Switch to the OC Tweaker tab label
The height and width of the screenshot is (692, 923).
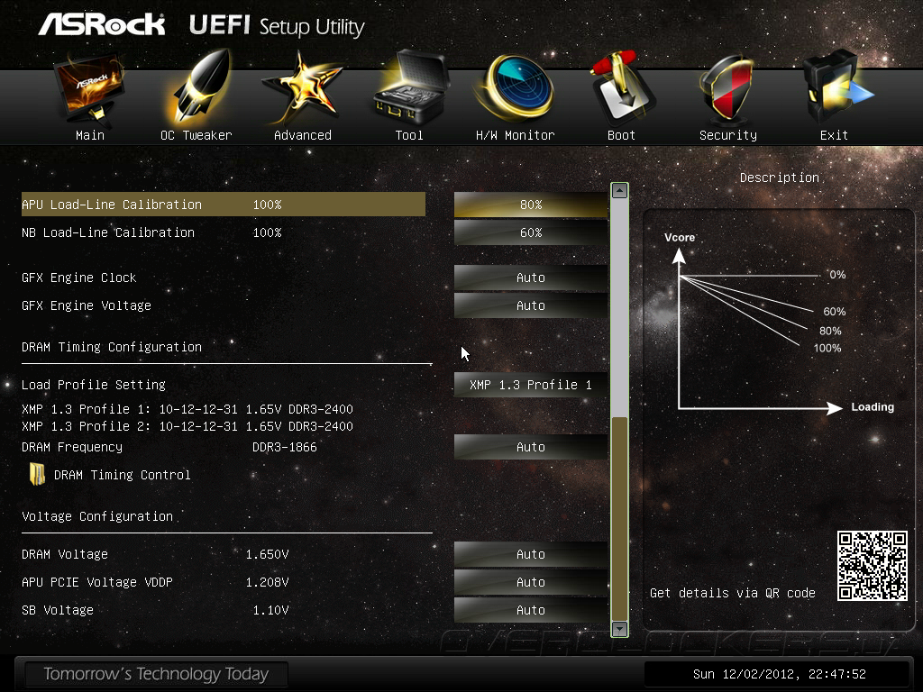(196, 135)
